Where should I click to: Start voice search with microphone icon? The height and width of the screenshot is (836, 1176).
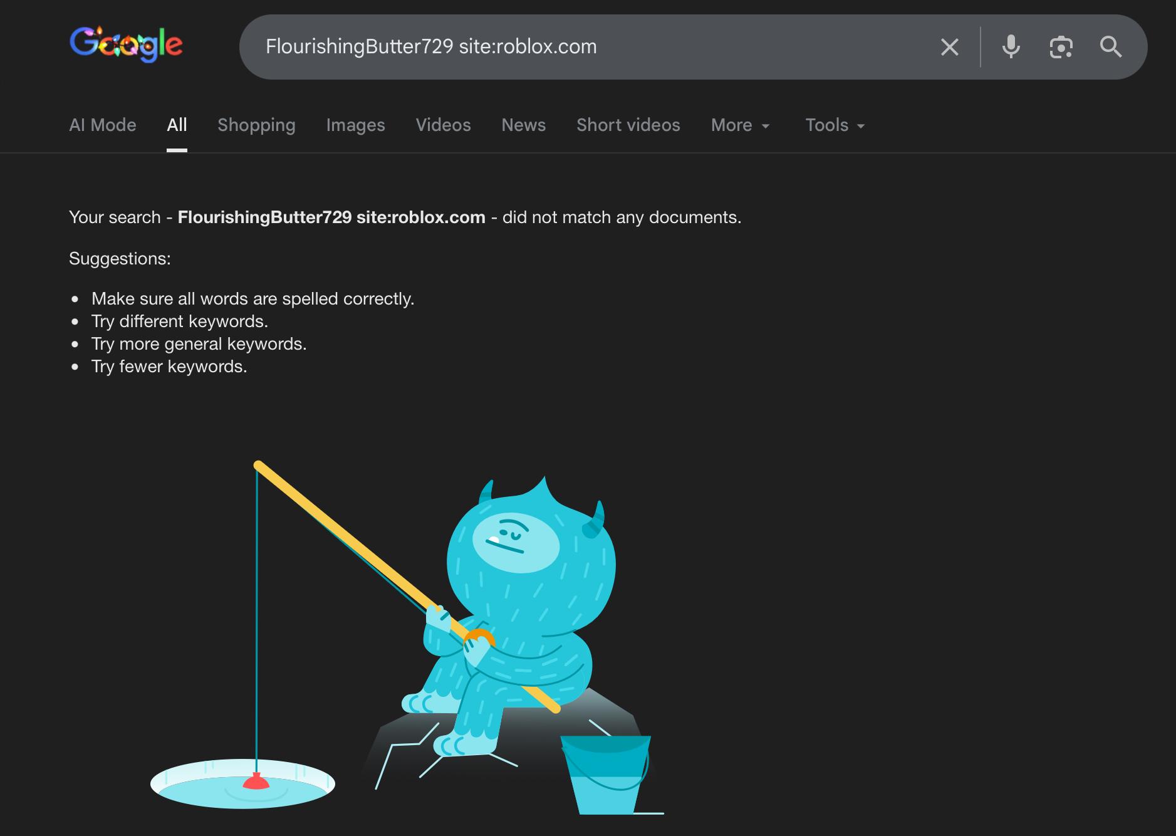[1011, 47]
